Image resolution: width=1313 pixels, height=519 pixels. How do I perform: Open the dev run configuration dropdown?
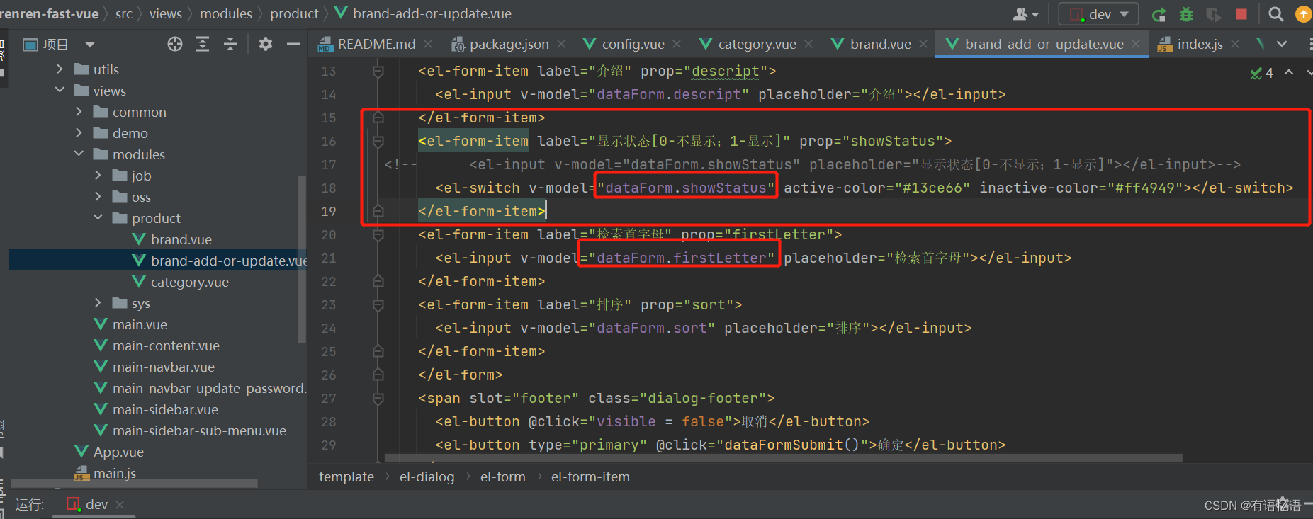1098,14
